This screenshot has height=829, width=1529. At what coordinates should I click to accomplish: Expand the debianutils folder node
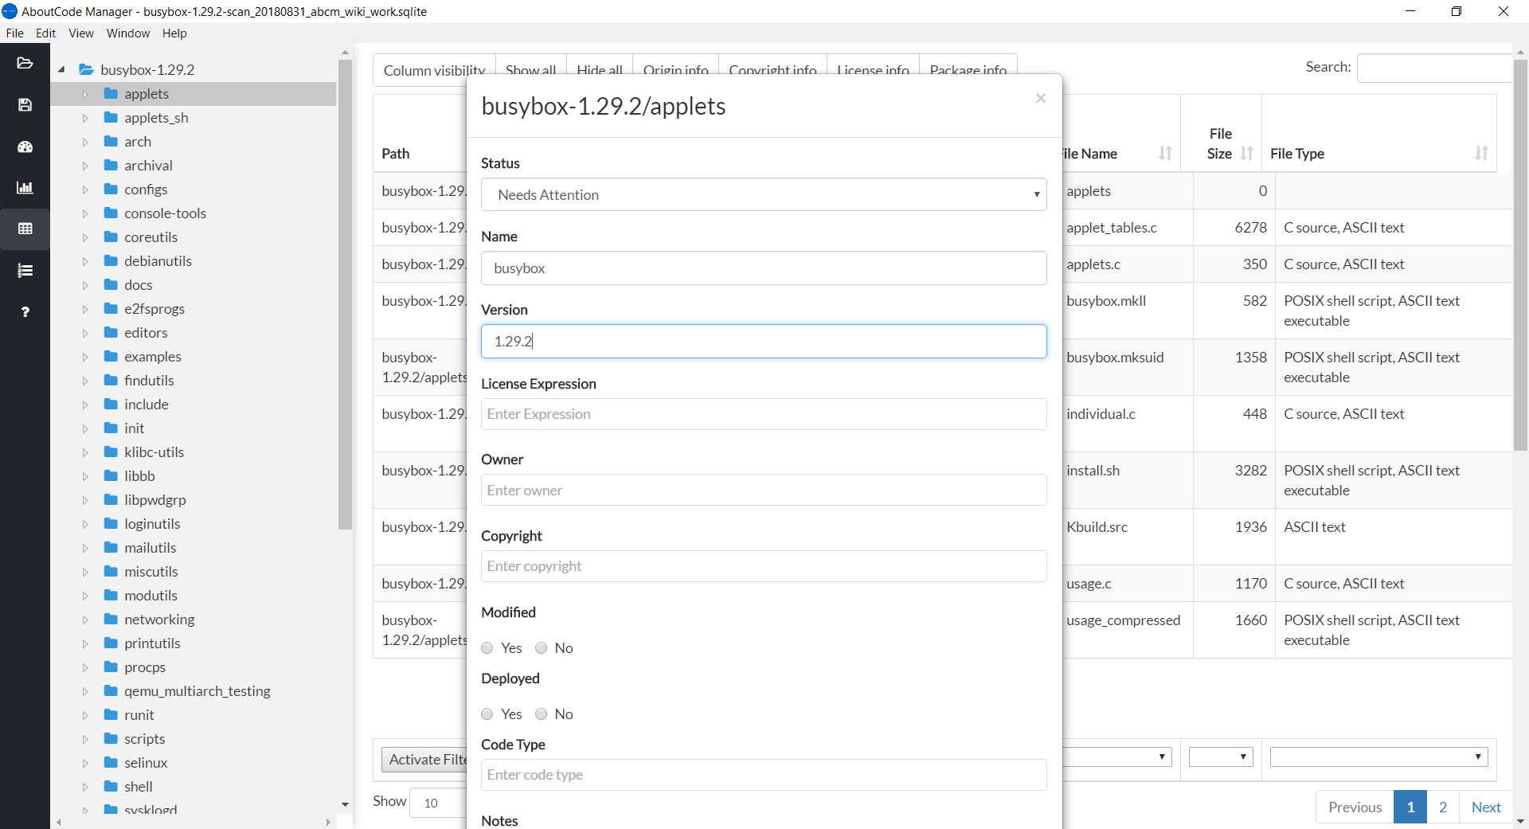[85, 261]
